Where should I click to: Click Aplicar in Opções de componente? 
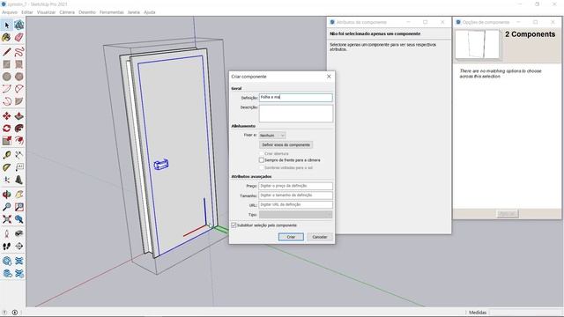pos(508,213)
